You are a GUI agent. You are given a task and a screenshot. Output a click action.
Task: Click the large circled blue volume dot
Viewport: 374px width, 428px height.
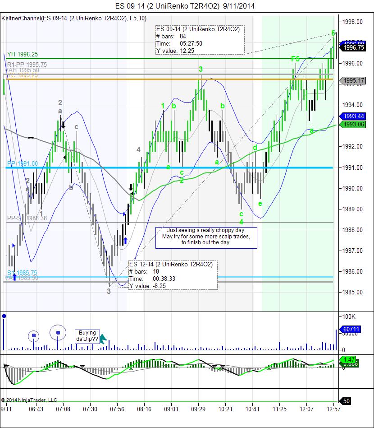pyautogui.click(x=58, y=333)
